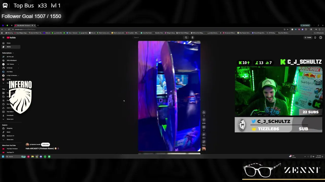Open Movies & TV in Explore
This screenshot has height=182, width=325.
tap(10, 136)
